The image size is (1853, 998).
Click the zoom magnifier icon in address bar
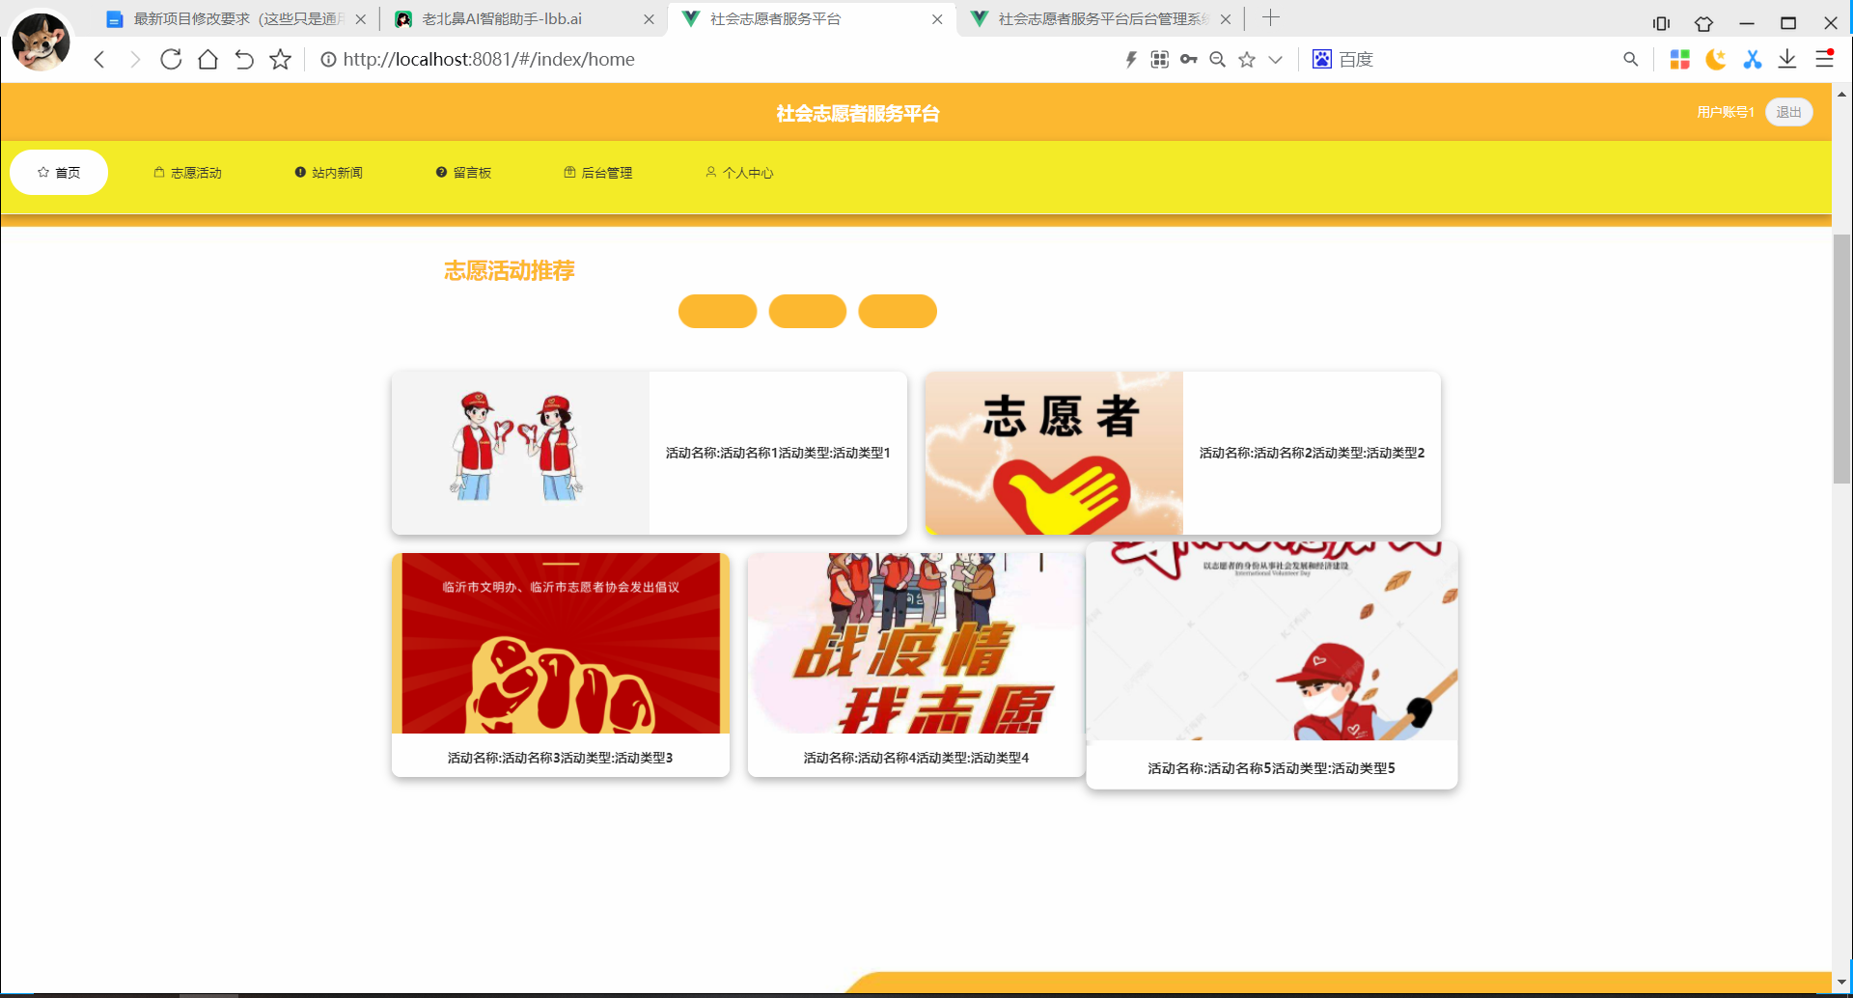pyautogui.click(x=1218, y=60)
